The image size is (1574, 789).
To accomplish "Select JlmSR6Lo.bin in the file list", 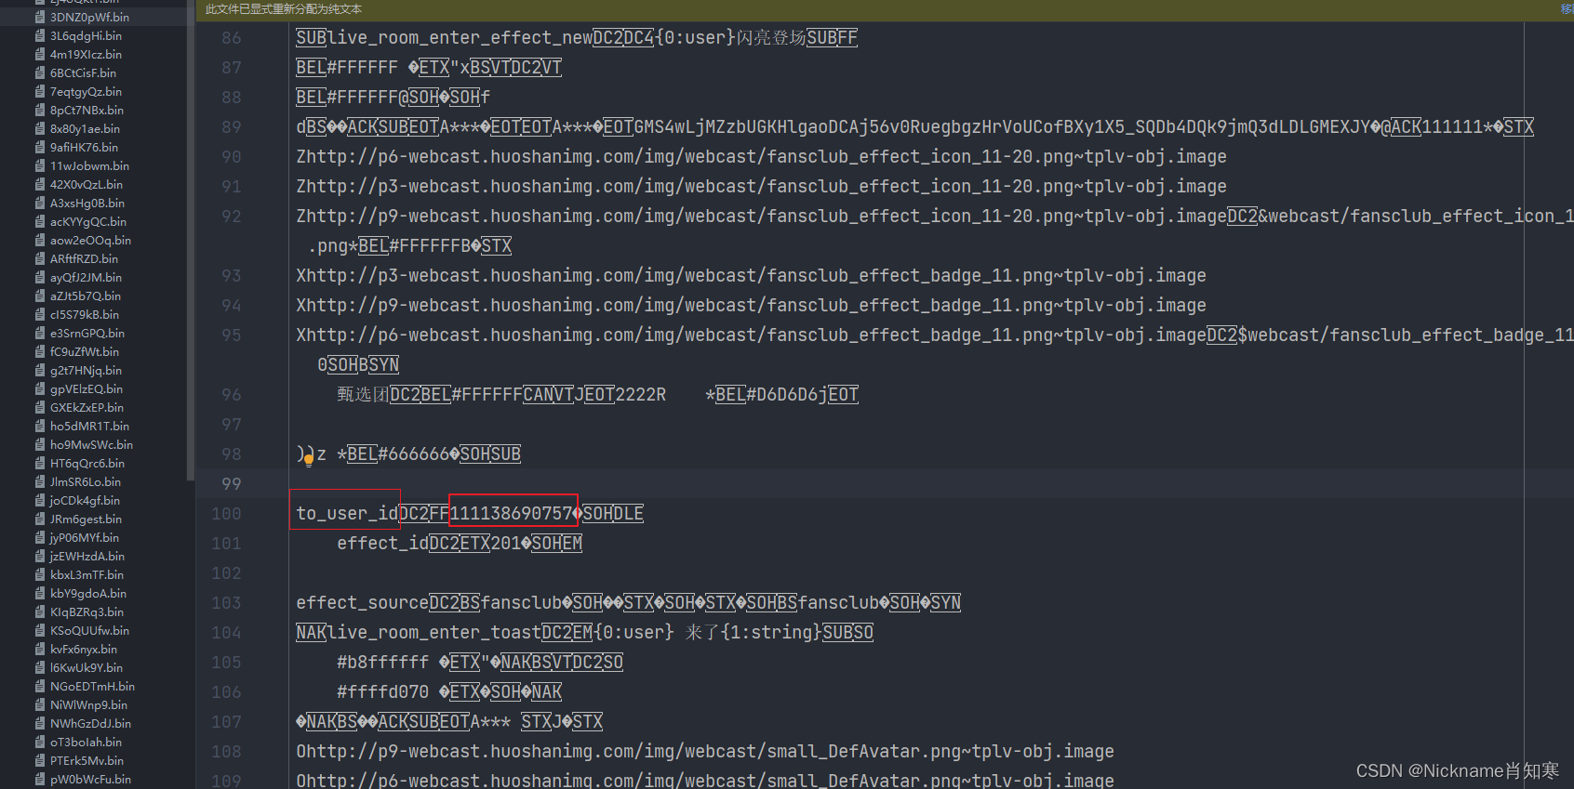I will [x=86, y=481].
